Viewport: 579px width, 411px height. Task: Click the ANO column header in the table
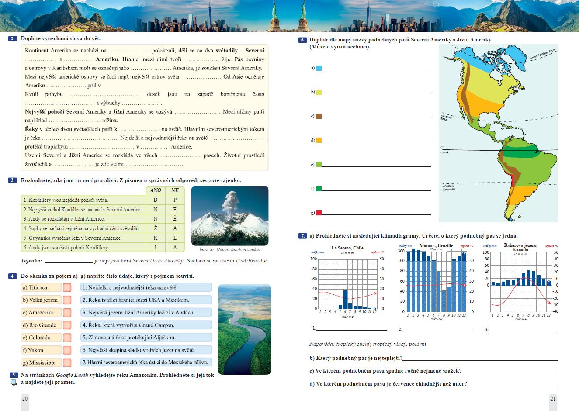pyautogui.click(x=156, y=190)
